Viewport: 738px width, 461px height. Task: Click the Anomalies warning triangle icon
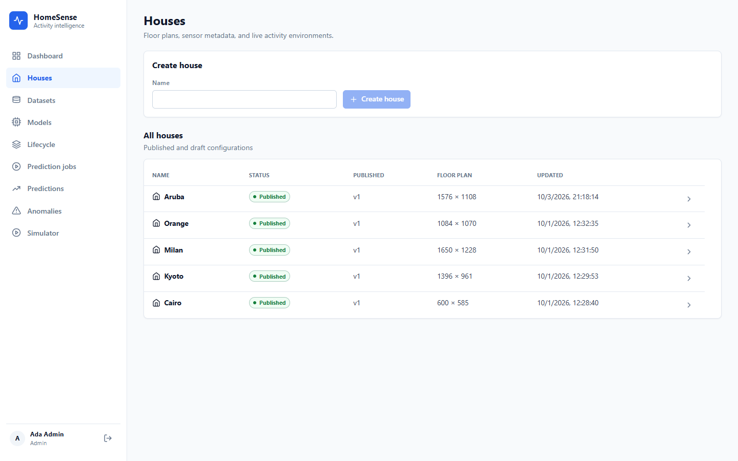16,211
